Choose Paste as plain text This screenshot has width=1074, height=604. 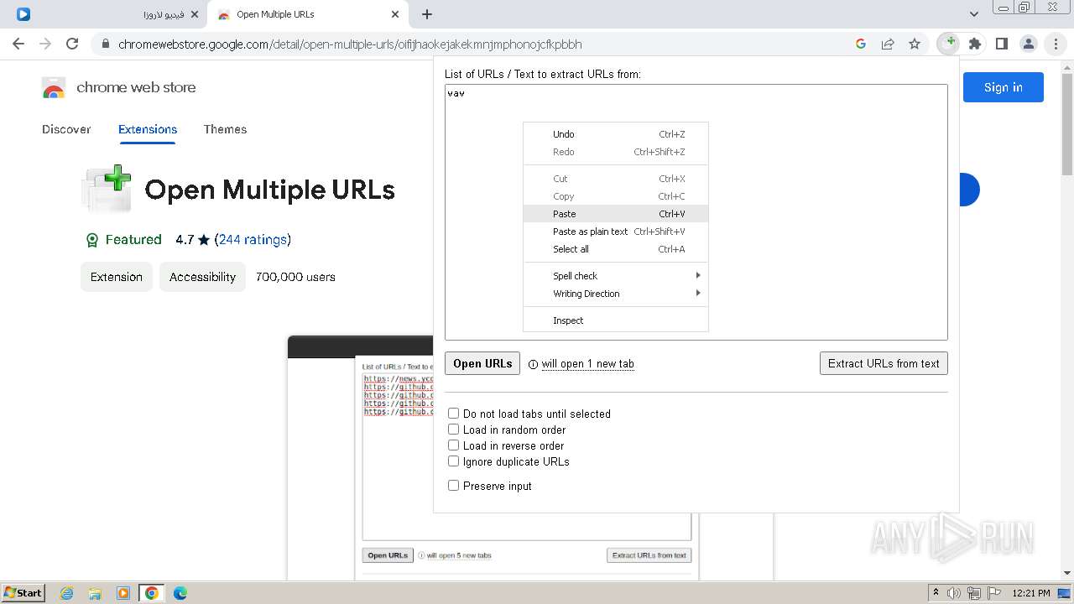[x=616, y=232]
